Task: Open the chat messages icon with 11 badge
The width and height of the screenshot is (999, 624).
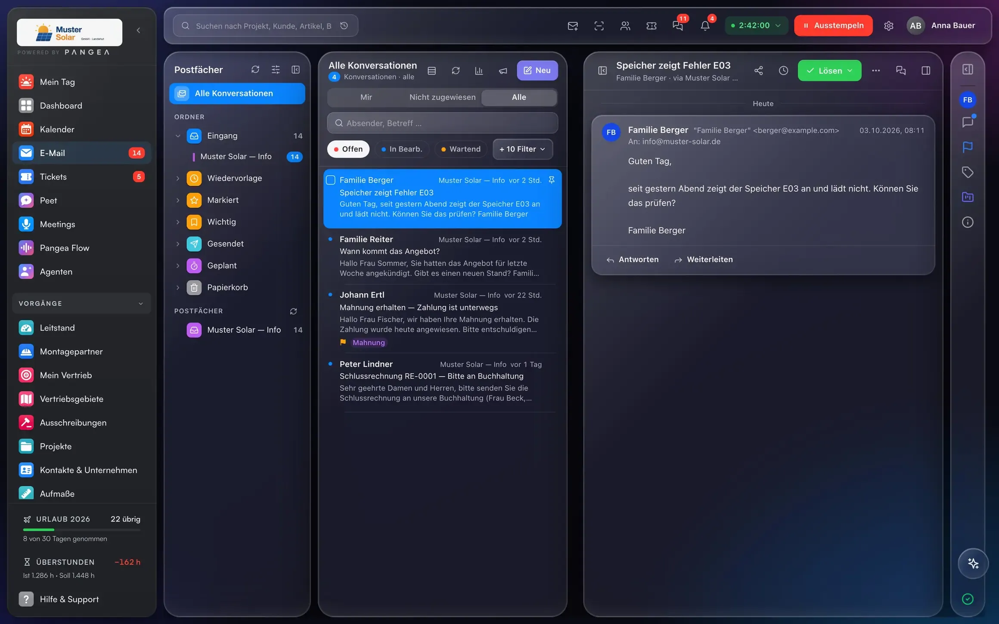Action: 679,25
